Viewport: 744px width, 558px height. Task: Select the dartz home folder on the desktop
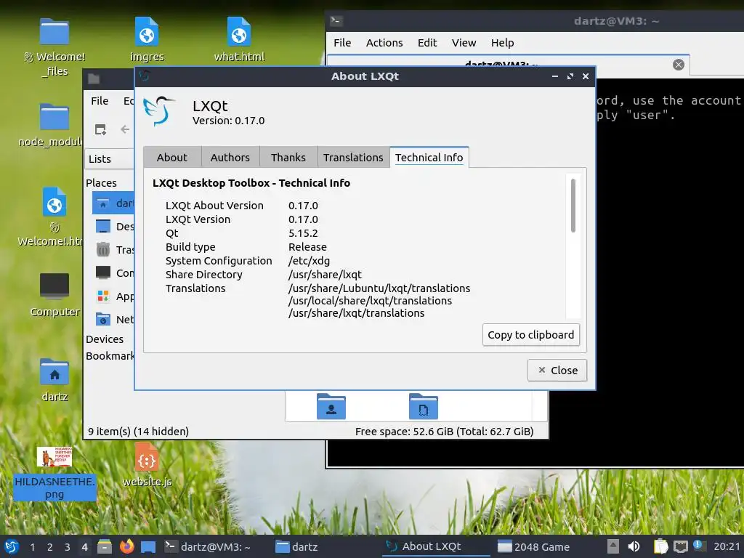54,380
